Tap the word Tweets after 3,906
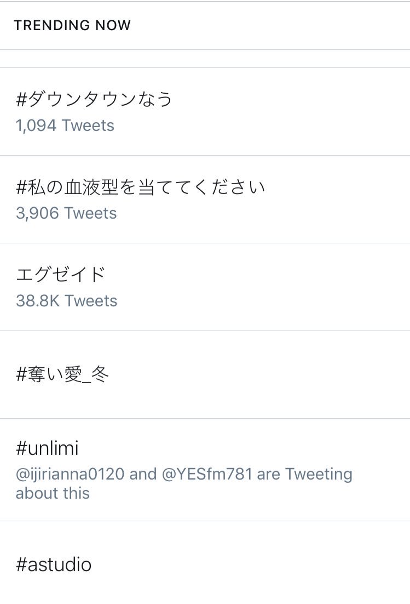The width and height of the screenshot is (410, 604). (90, 213)
